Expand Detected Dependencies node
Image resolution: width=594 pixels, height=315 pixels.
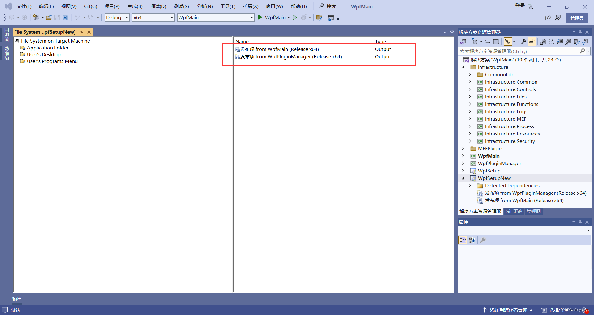[x=470, y=186]
